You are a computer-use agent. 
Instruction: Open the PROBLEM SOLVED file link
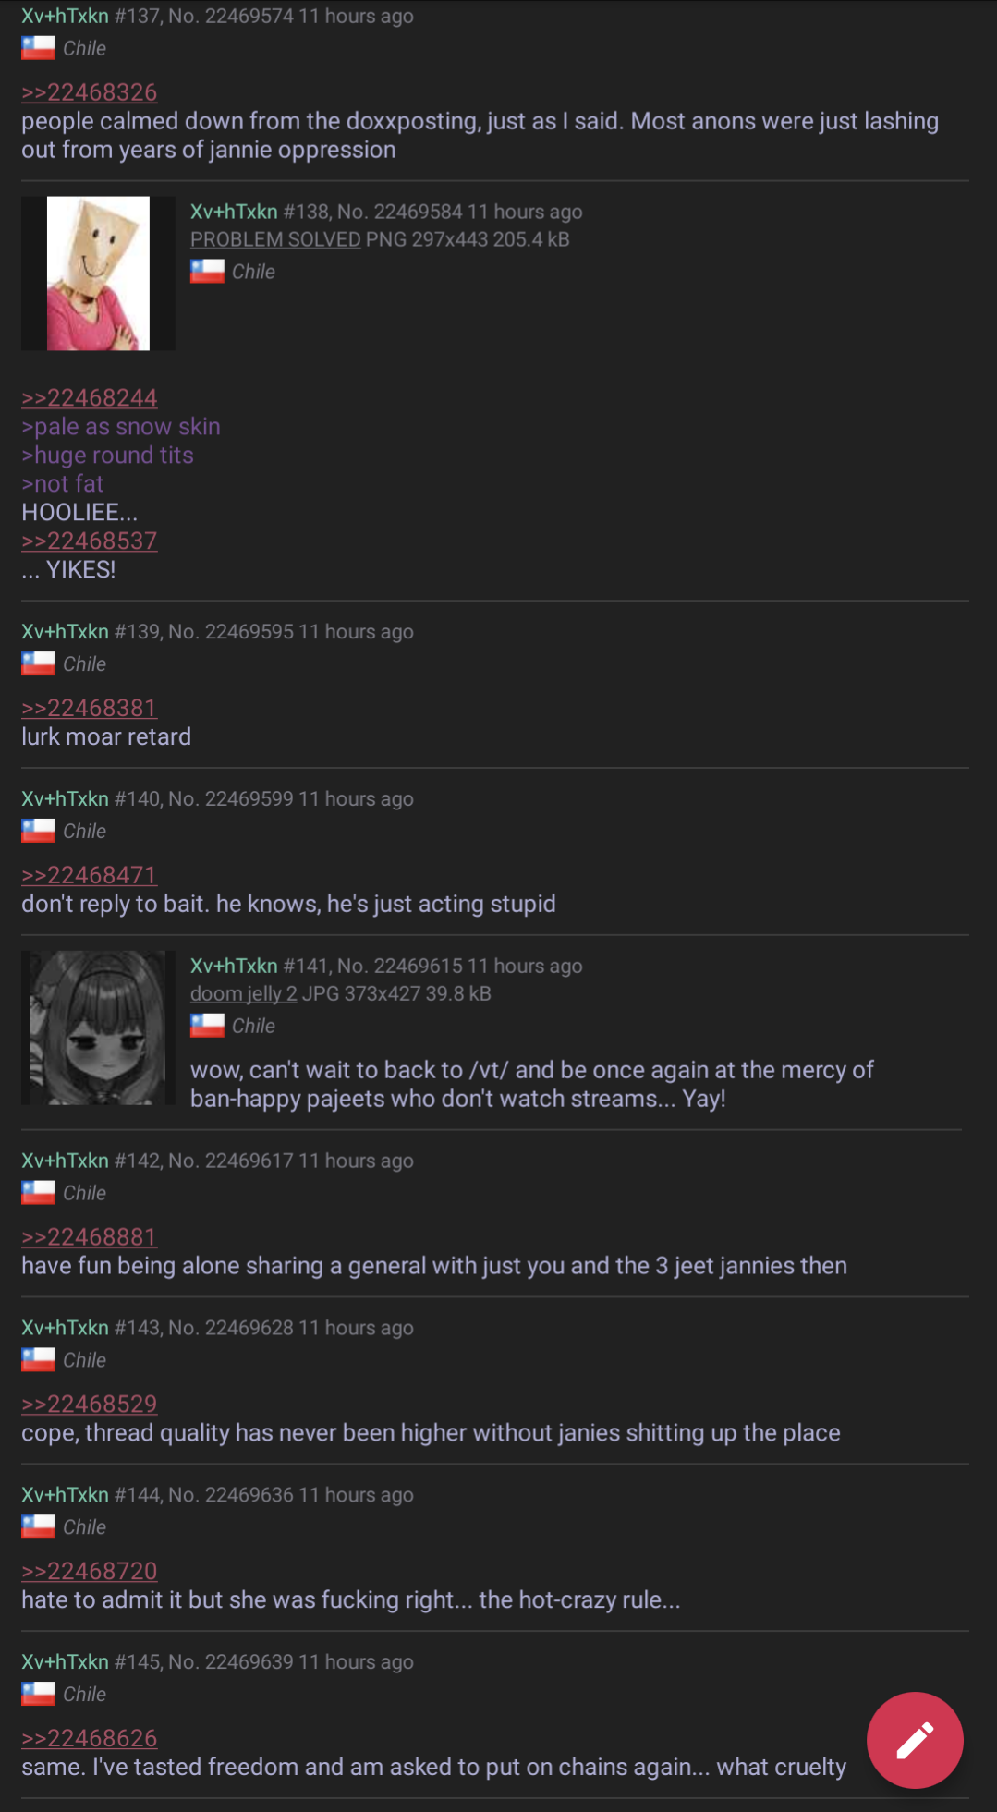(x=275, y=239)
